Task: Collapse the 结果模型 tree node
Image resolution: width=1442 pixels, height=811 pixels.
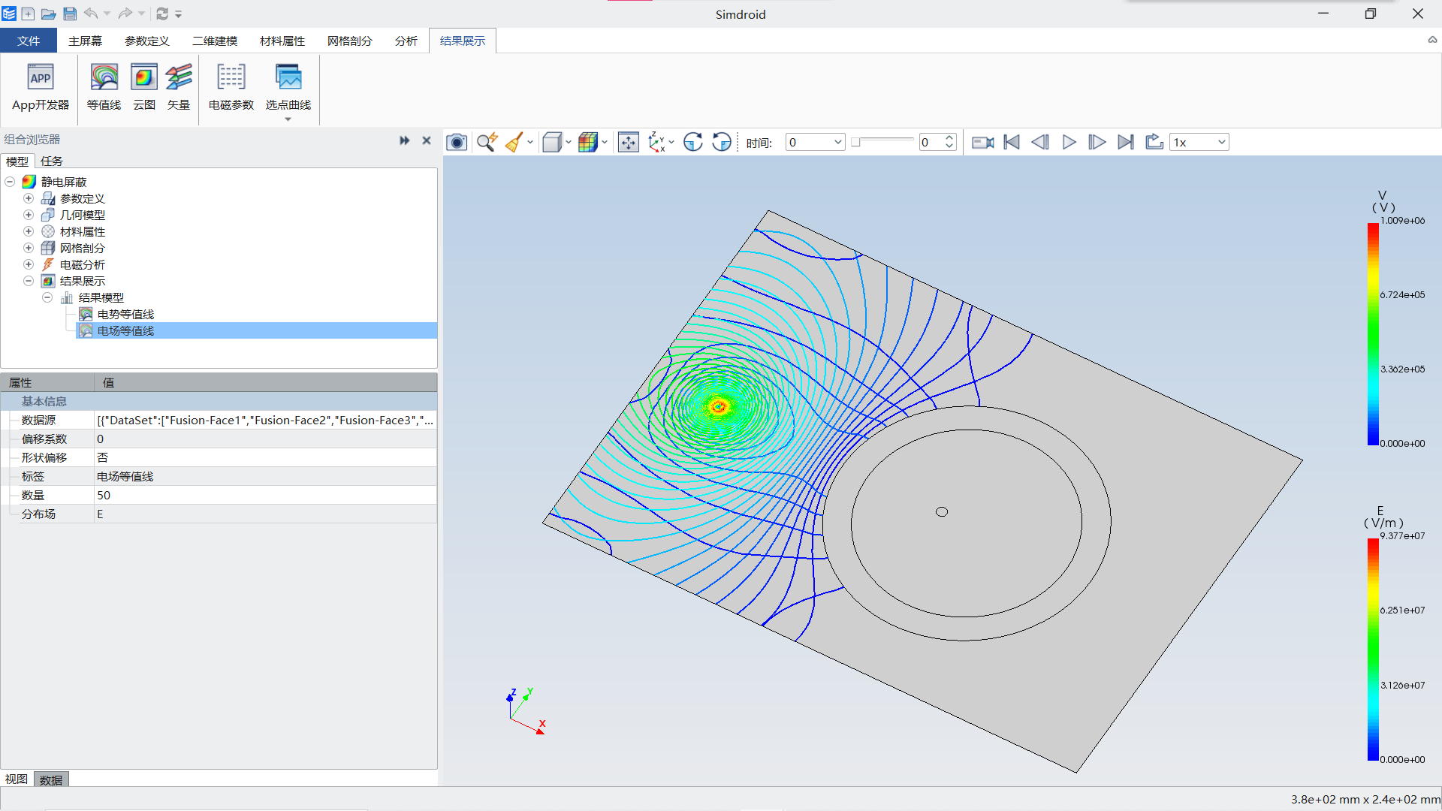Action: click(x=47, y=297)
